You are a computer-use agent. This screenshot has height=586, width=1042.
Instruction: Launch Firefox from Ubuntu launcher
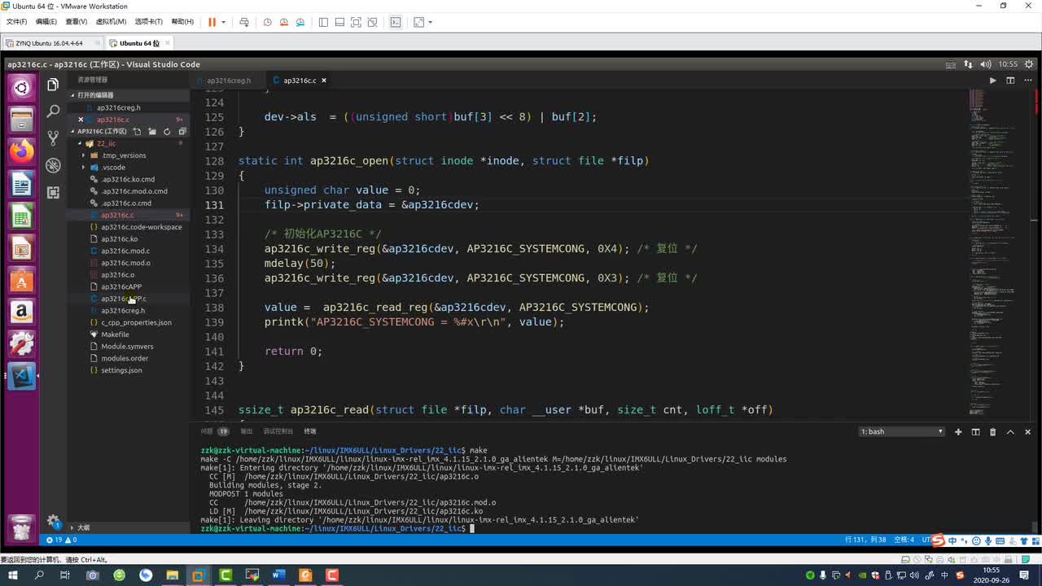pyautogui.click(x=21, y=151)
